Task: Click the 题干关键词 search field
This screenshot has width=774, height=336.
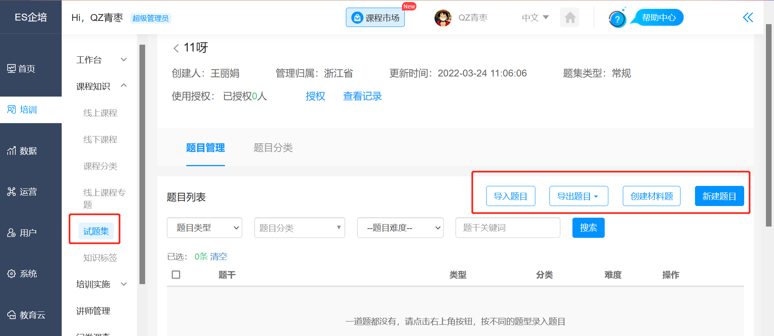Action: point(508,228)
